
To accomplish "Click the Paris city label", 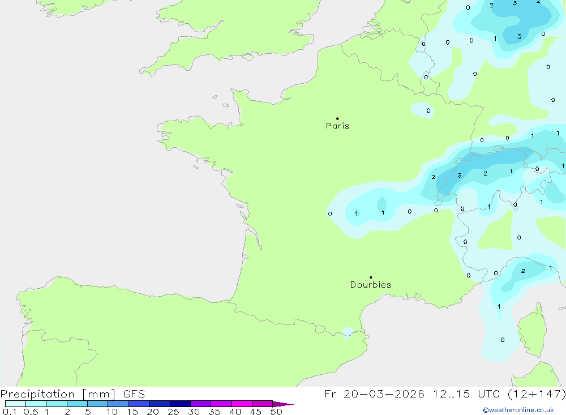I will pos(337,126).
